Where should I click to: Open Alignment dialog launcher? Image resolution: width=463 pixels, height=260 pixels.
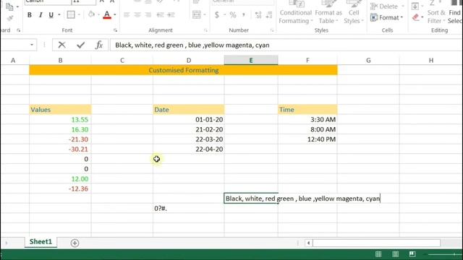click(205, 30)
